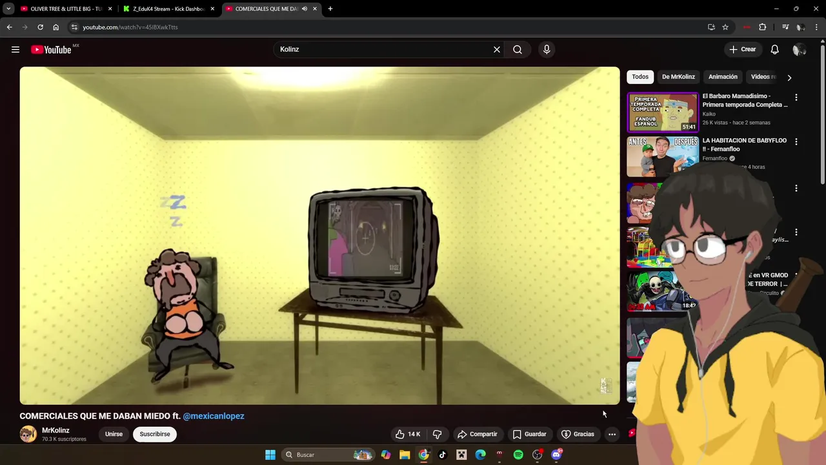Open the browser extensions puzzle icon
This screenshot has height=465, width=826.
coord(763,27)
